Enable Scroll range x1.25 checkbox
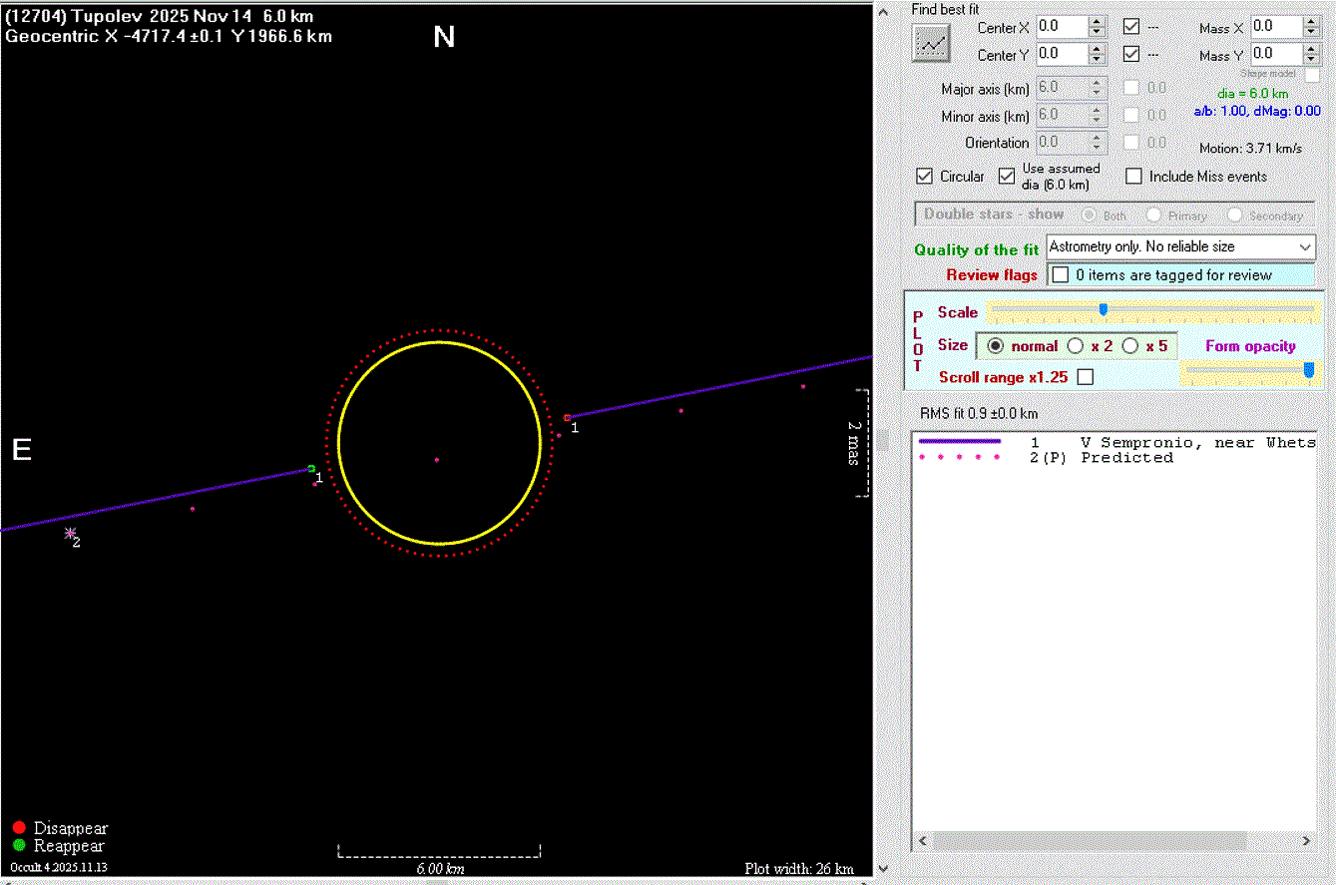The width and height of the screenshot is (1336, 885). tap(1086, 377)
